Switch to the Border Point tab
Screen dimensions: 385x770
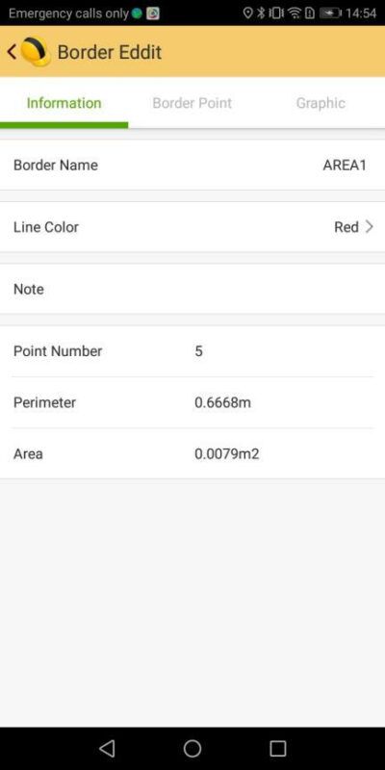click(192, 103)
